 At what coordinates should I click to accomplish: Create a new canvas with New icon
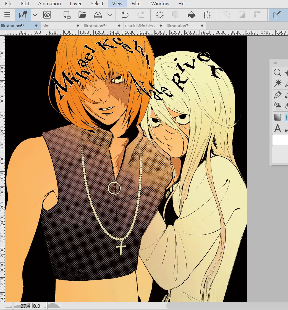(67, 15)
